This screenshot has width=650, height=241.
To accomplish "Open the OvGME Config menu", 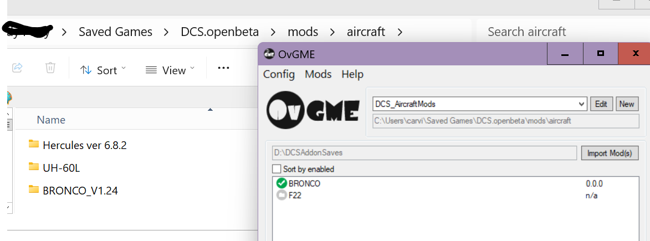I will [279, 74].
